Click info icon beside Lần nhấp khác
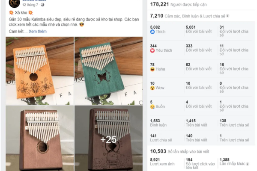The height and width of the screenshot is (171, 257). pyautogui.click(x=248, y=164)
